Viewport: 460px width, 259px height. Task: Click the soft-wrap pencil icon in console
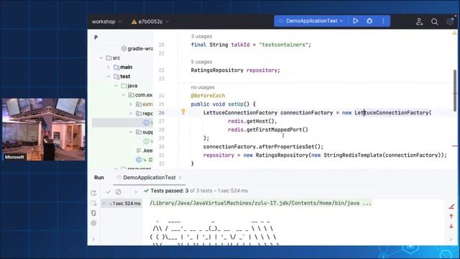click(451, 206)
